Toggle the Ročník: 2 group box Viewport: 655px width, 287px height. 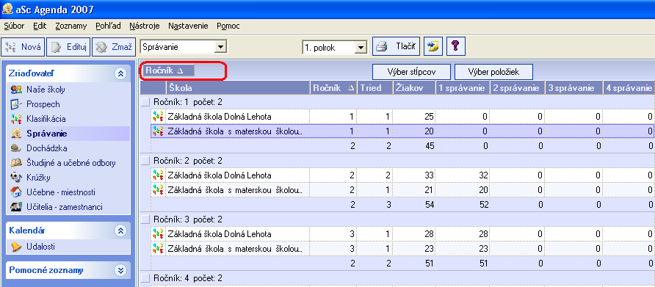click(145, 161)
